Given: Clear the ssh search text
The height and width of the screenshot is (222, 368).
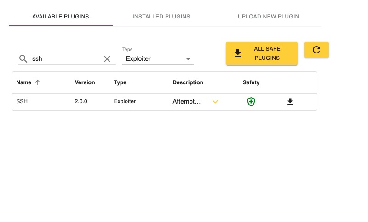Looking at the screenshot, I should tap(107, 59).
